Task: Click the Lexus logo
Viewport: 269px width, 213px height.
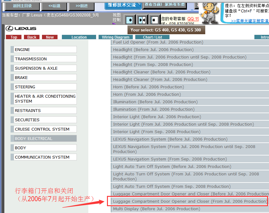Action: (x=21, y=29)
